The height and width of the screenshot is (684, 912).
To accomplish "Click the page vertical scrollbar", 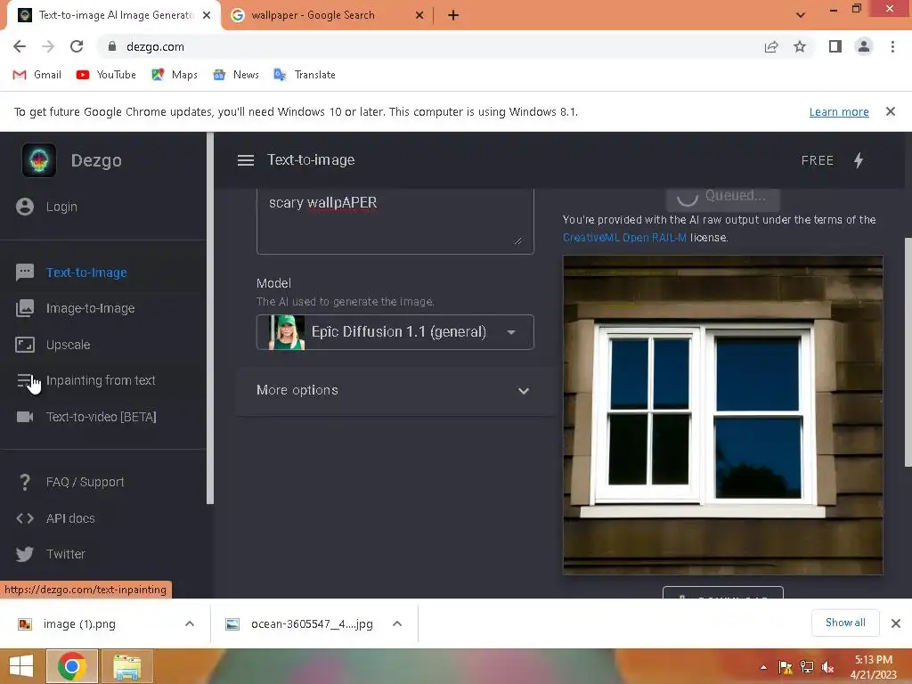I will [x=908, y=352].
